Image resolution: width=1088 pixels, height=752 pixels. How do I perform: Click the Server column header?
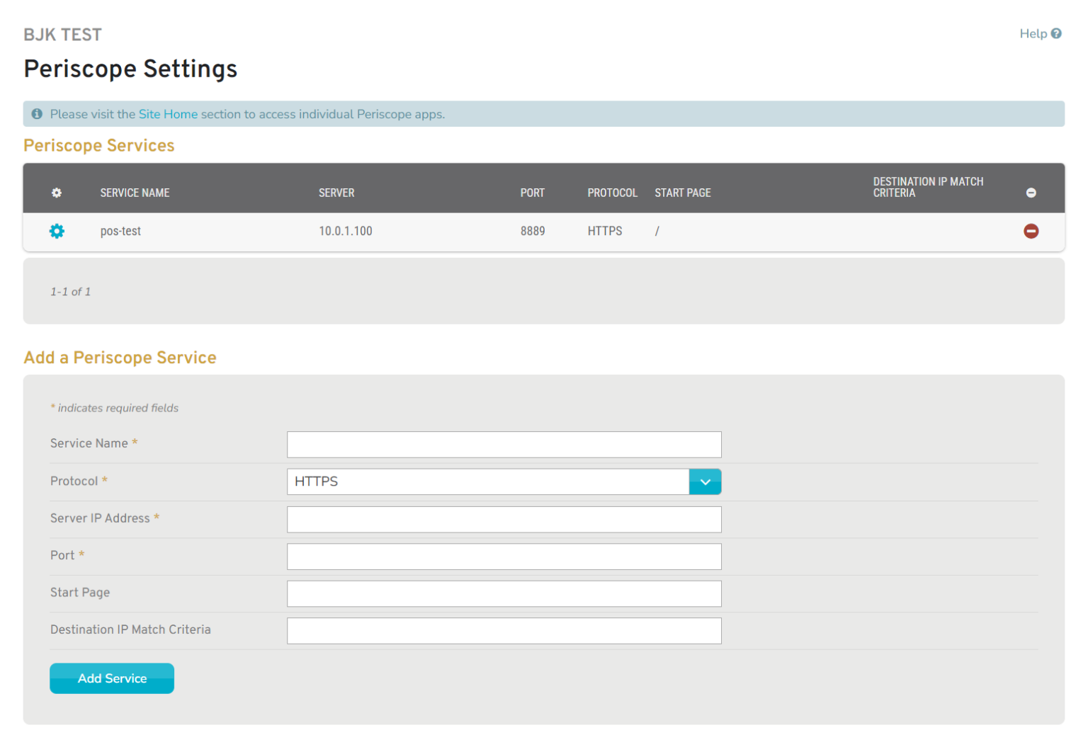pyautogui.click(x=336, y=193)
